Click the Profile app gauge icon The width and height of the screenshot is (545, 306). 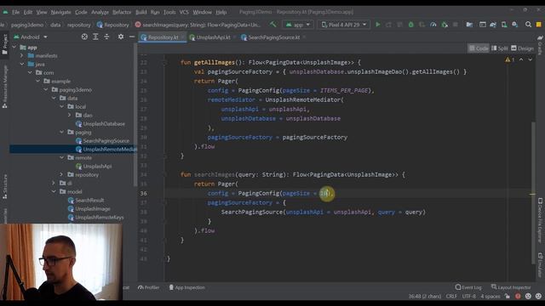coord(433,25)
